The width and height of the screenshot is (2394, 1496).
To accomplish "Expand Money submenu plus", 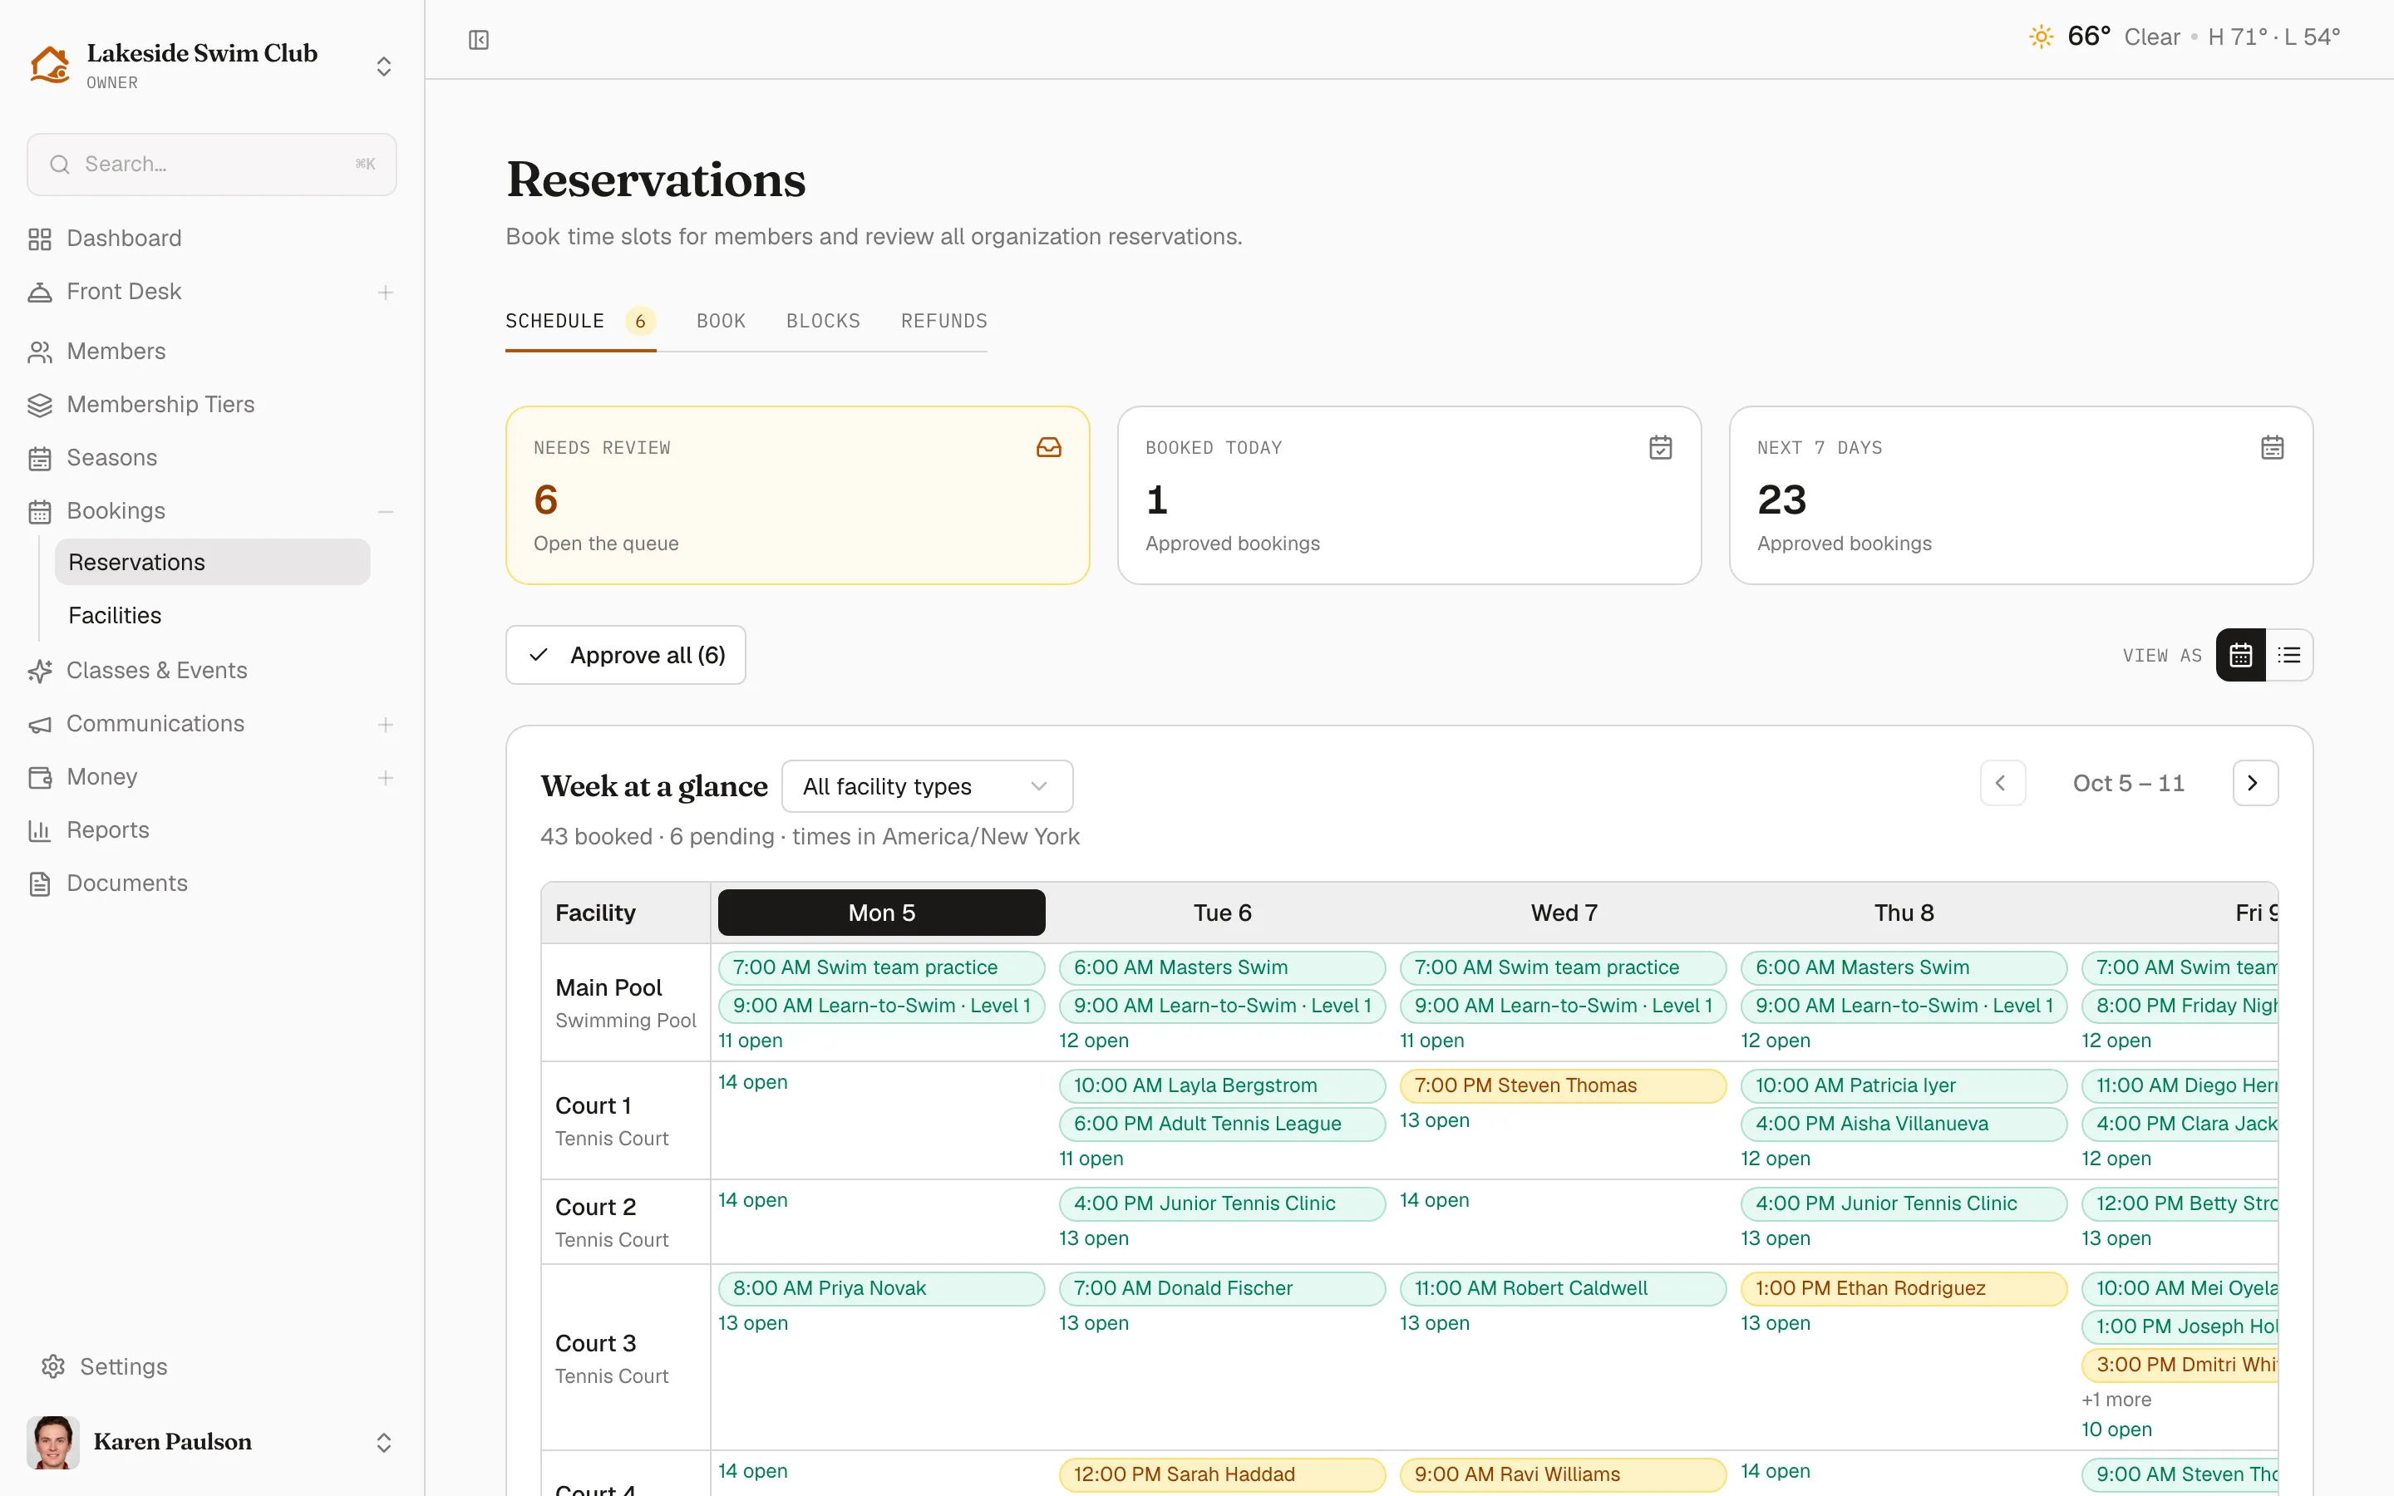I will pyautogui.click(x=386, y=778).
